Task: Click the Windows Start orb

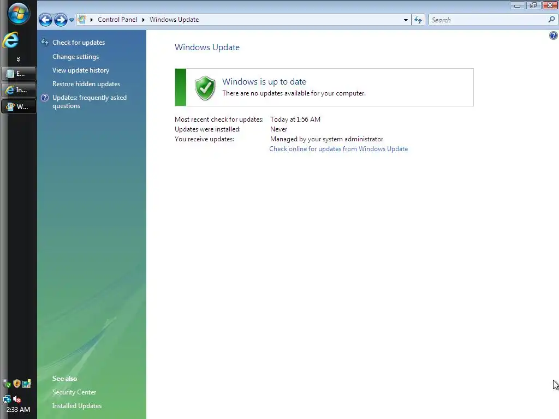Action: pyautogui.click(x=18, y=14)
